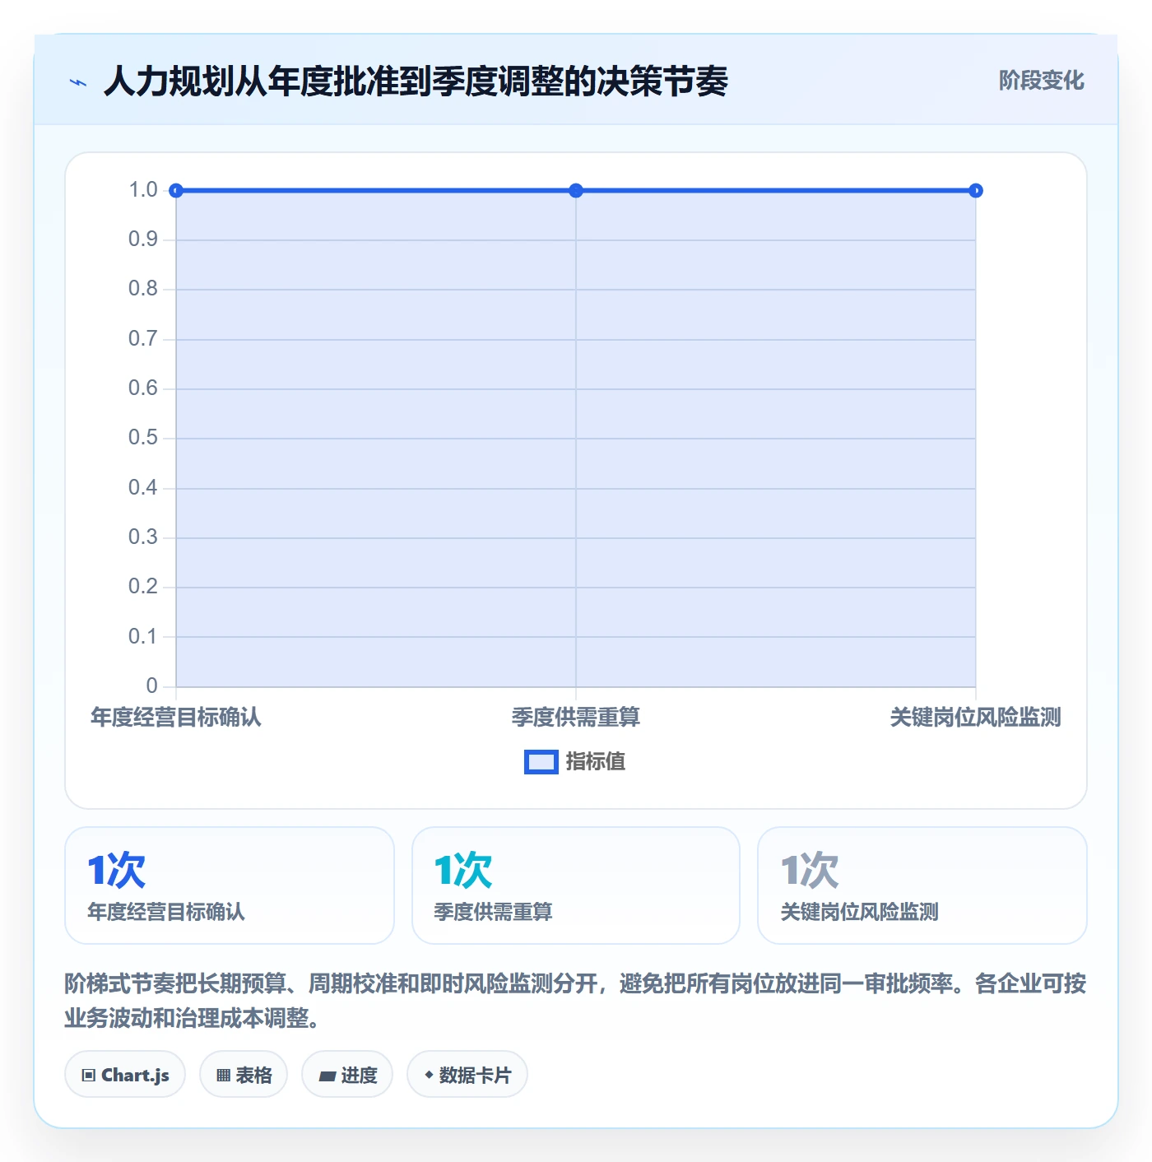Click the x-axis label 关键岗位风险监测

point(976,718)
